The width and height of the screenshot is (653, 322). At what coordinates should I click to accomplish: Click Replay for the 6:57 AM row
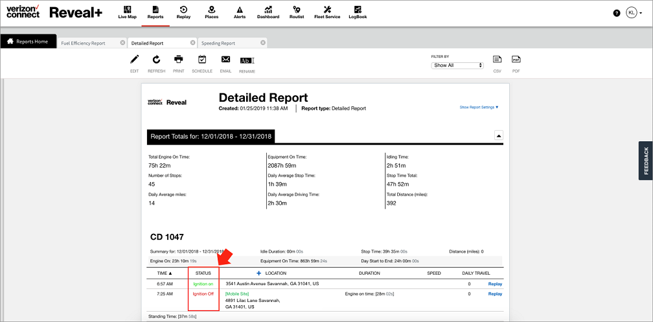495,284
